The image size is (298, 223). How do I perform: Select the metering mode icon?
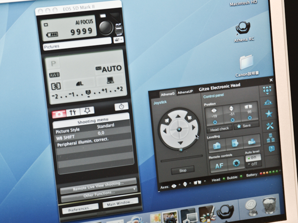(x=56, y=86)
